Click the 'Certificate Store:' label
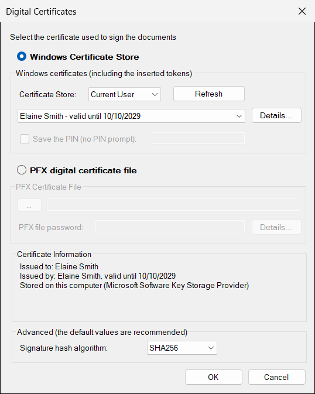Screen dimensions: 315x394 tap(48, 94)
